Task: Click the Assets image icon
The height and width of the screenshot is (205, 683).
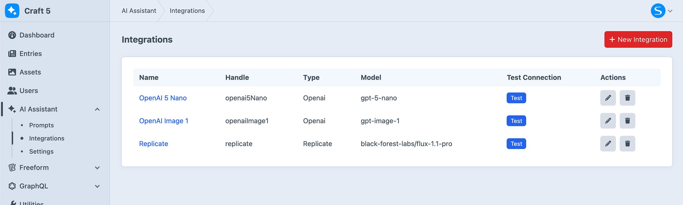Action: click(x=12, y=72)
